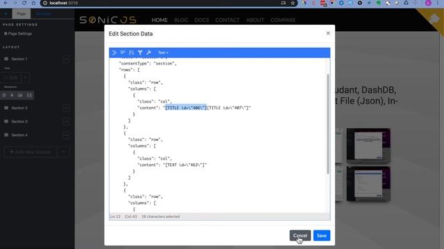
Task: Open the dropdown next to Add New Section
Action: 63,152
